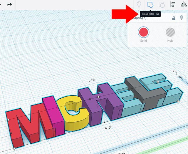Viewport: 188px width, 154px height.
Task: Hide selected shapes with panel lightbulb
Action: pos(182,18)
